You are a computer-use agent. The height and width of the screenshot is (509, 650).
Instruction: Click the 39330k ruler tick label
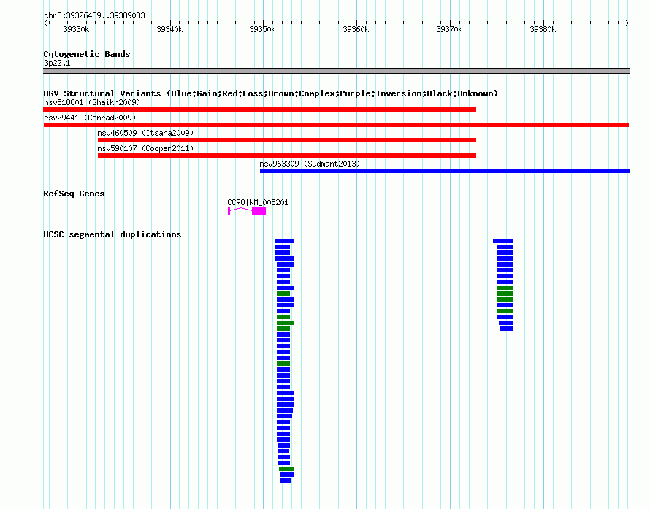[76, 29]
